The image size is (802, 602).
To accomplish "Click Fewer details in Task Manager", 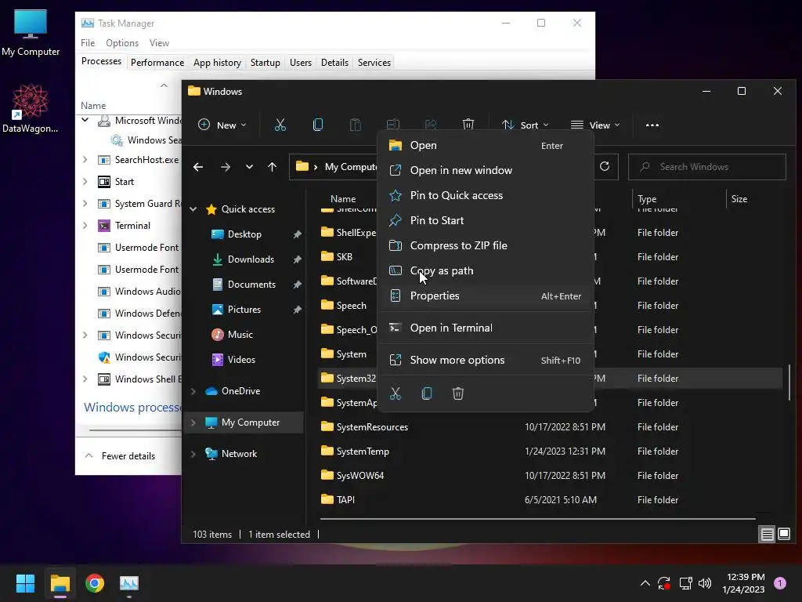I will [x=120, y=455].
